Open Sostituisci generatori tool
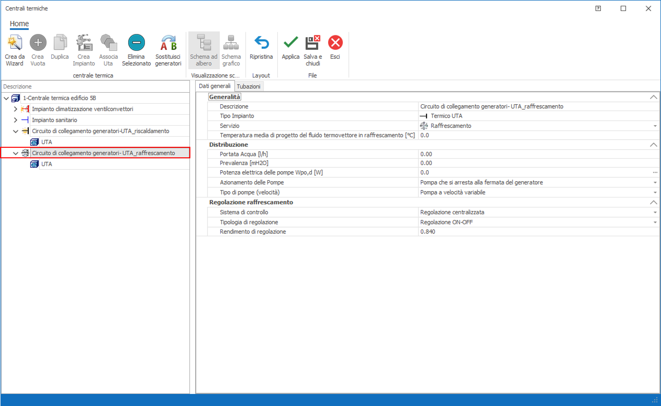The height and width of the screenshot is (406, 661). pyautogui.click(x=168, y=44)
